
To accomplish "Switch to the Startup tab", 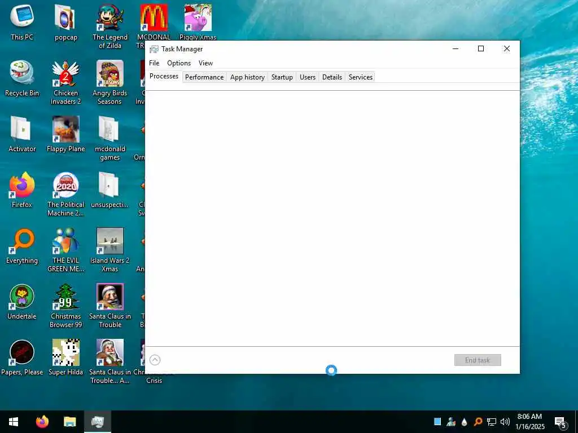I will tap(282, 77).
